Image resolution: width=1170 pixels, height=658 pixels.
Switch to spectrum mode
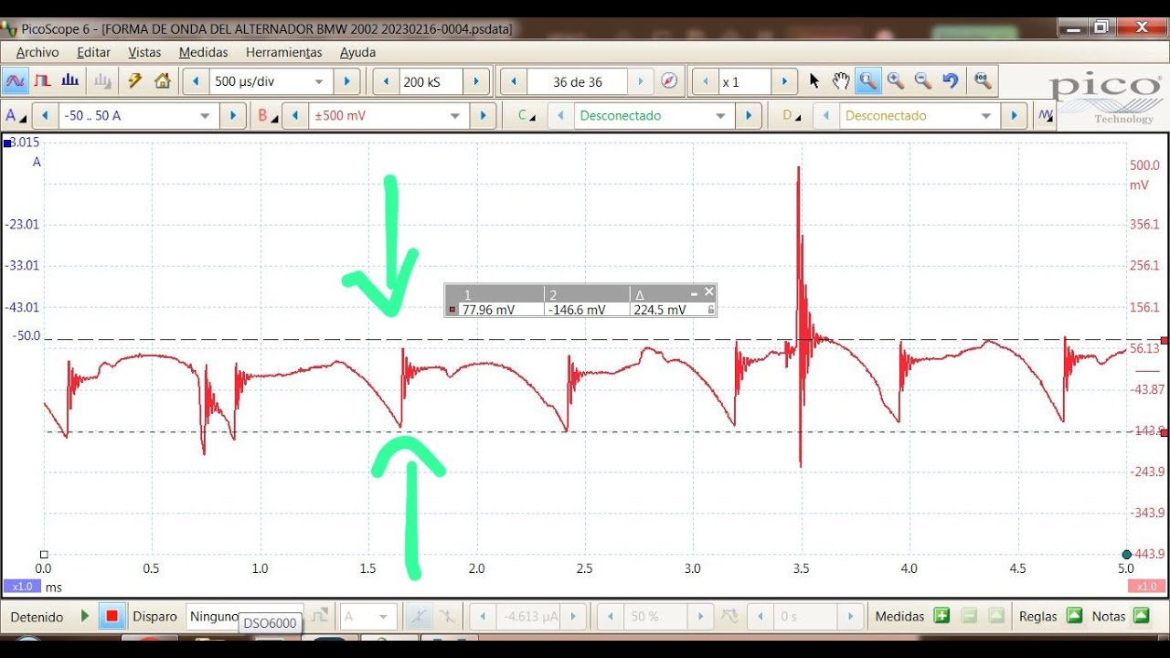pos(70,81)
